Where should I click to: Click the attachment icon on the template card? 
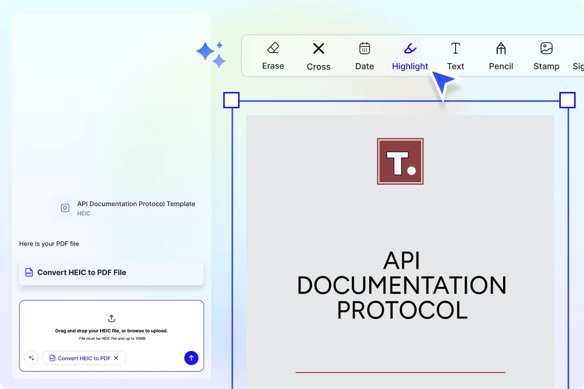click(x=65, y=207)
